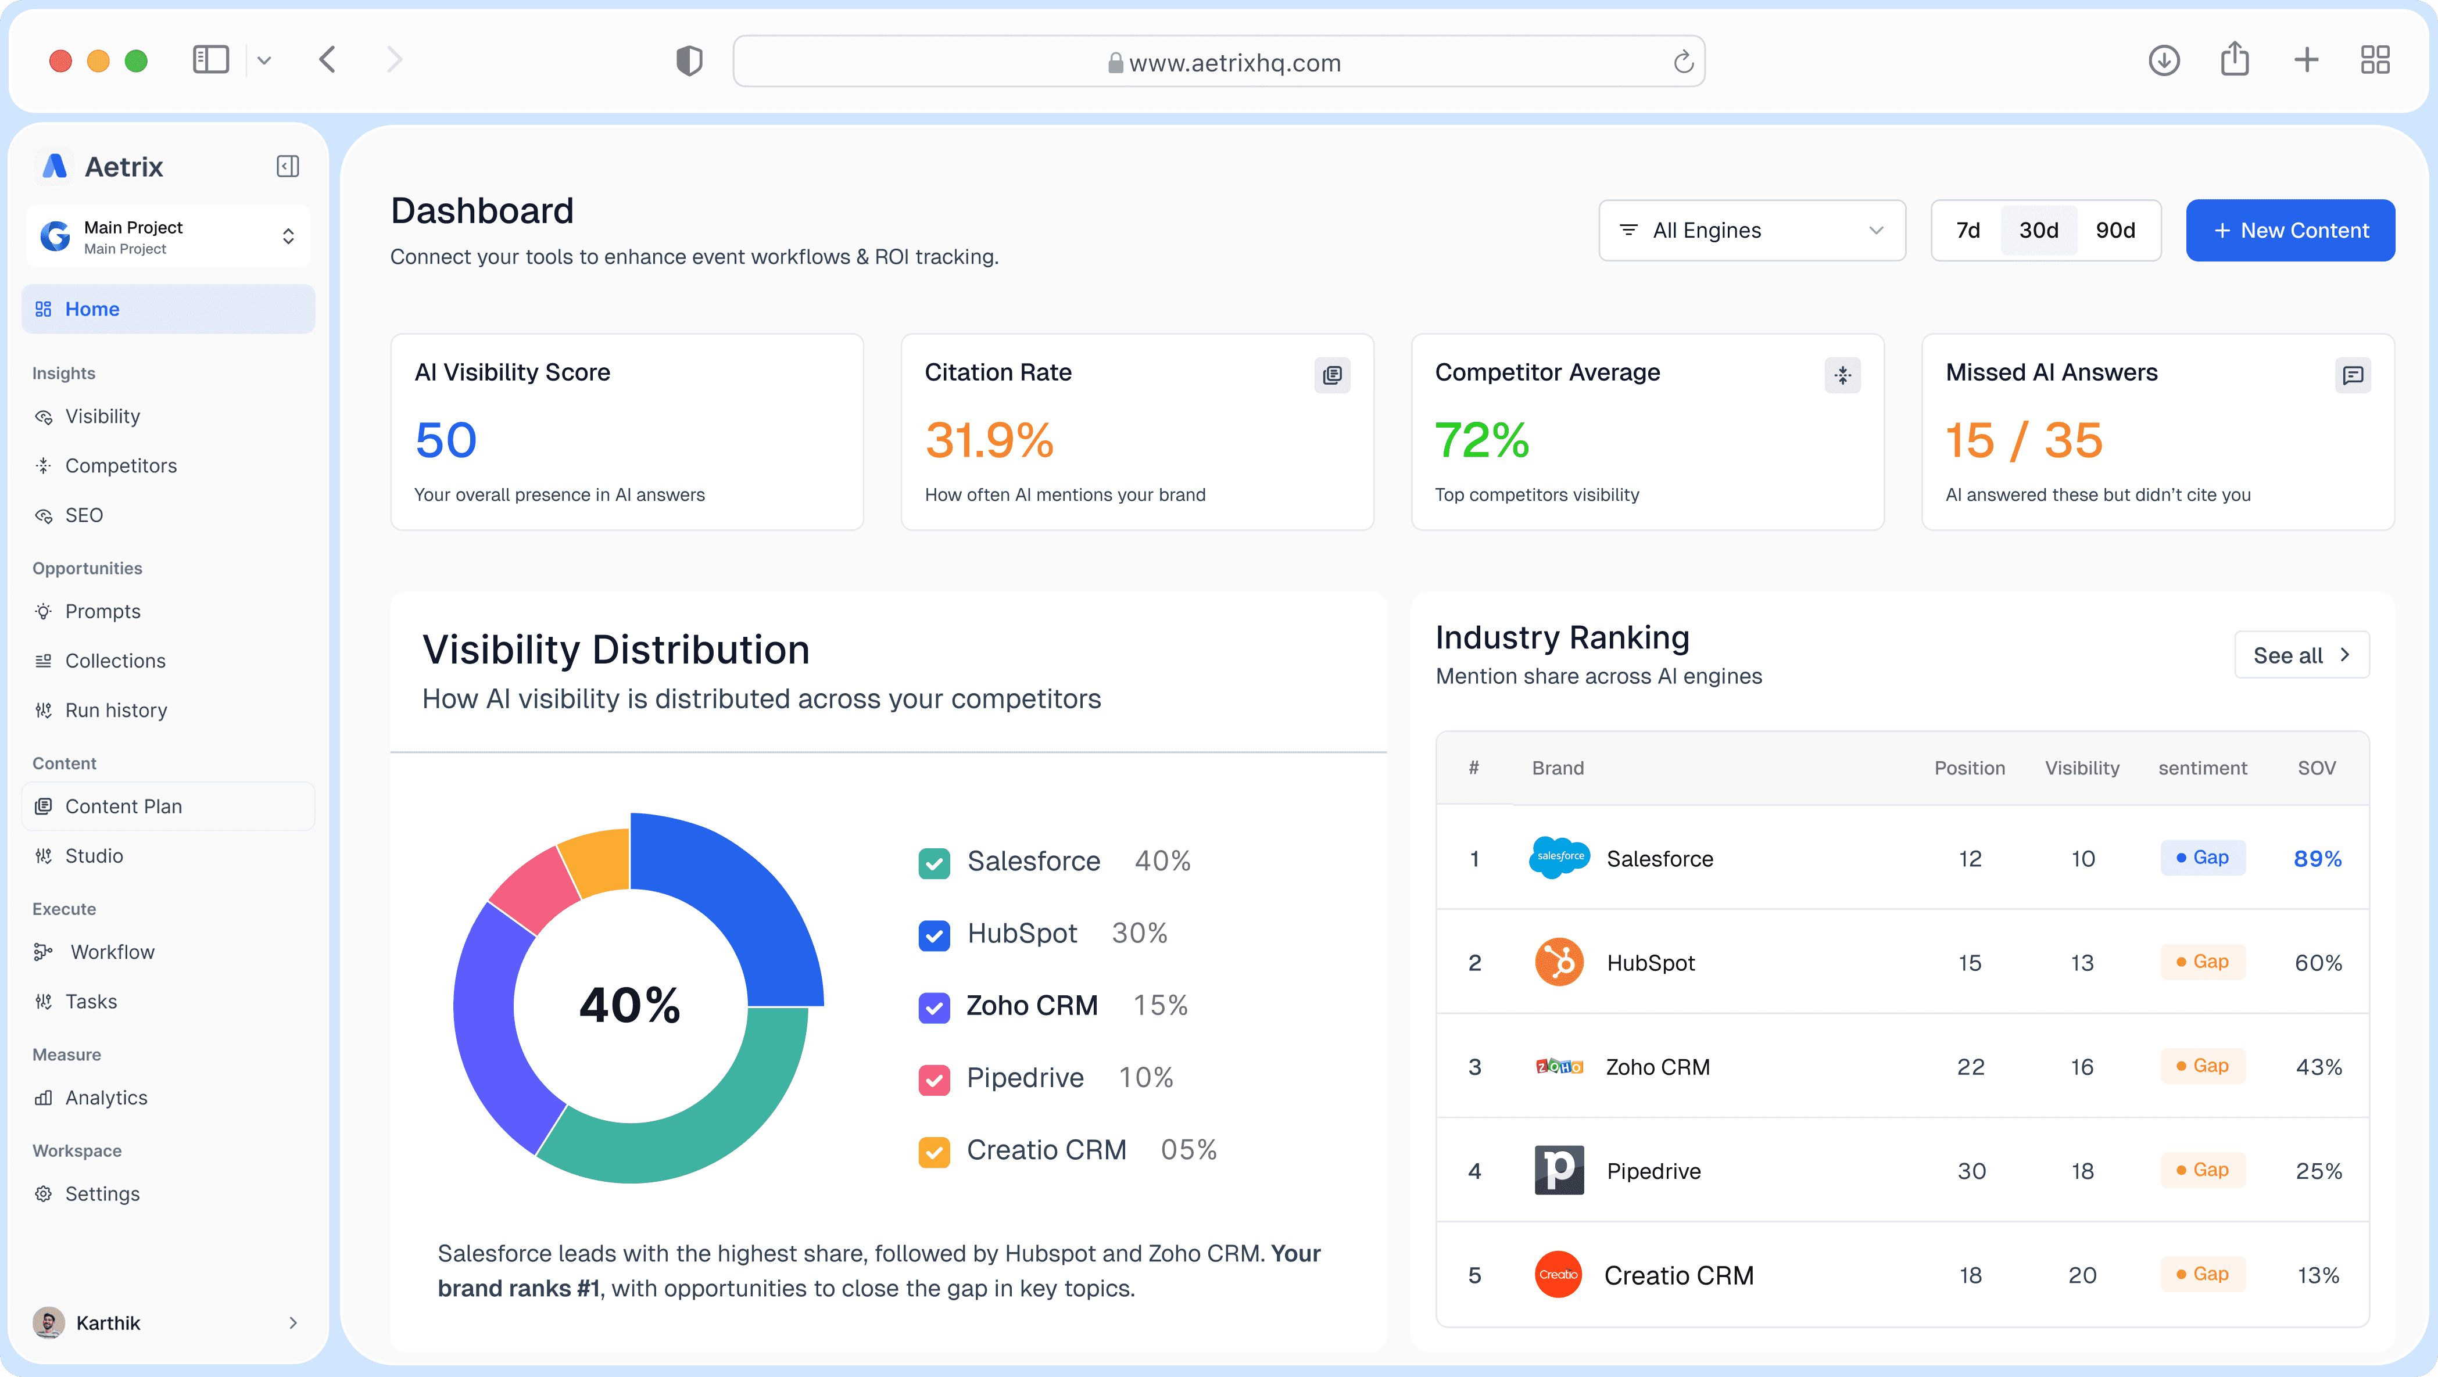The width and height of the screenshot is (2438, 1377).
Task: Open Collections in the sidebar
Action: (169, 661)
